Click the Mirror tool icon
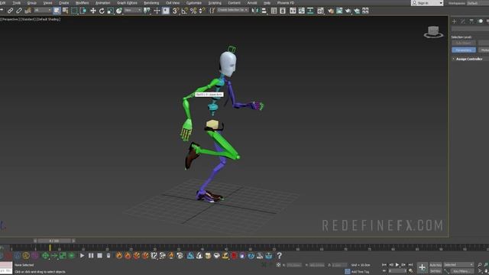The width and height of the screenshot is (489, 275). pos(255,11)
